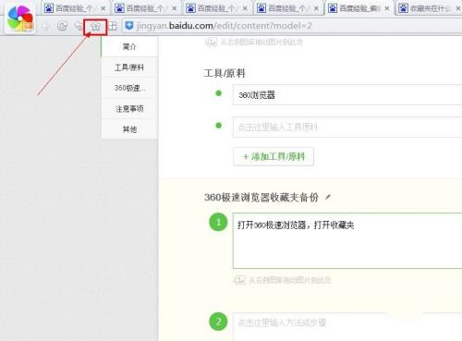Screen dimensions: 462x341
Task: Click the image placeholder icon above 工具/原料 heading
Action: (x=211, y=42)
